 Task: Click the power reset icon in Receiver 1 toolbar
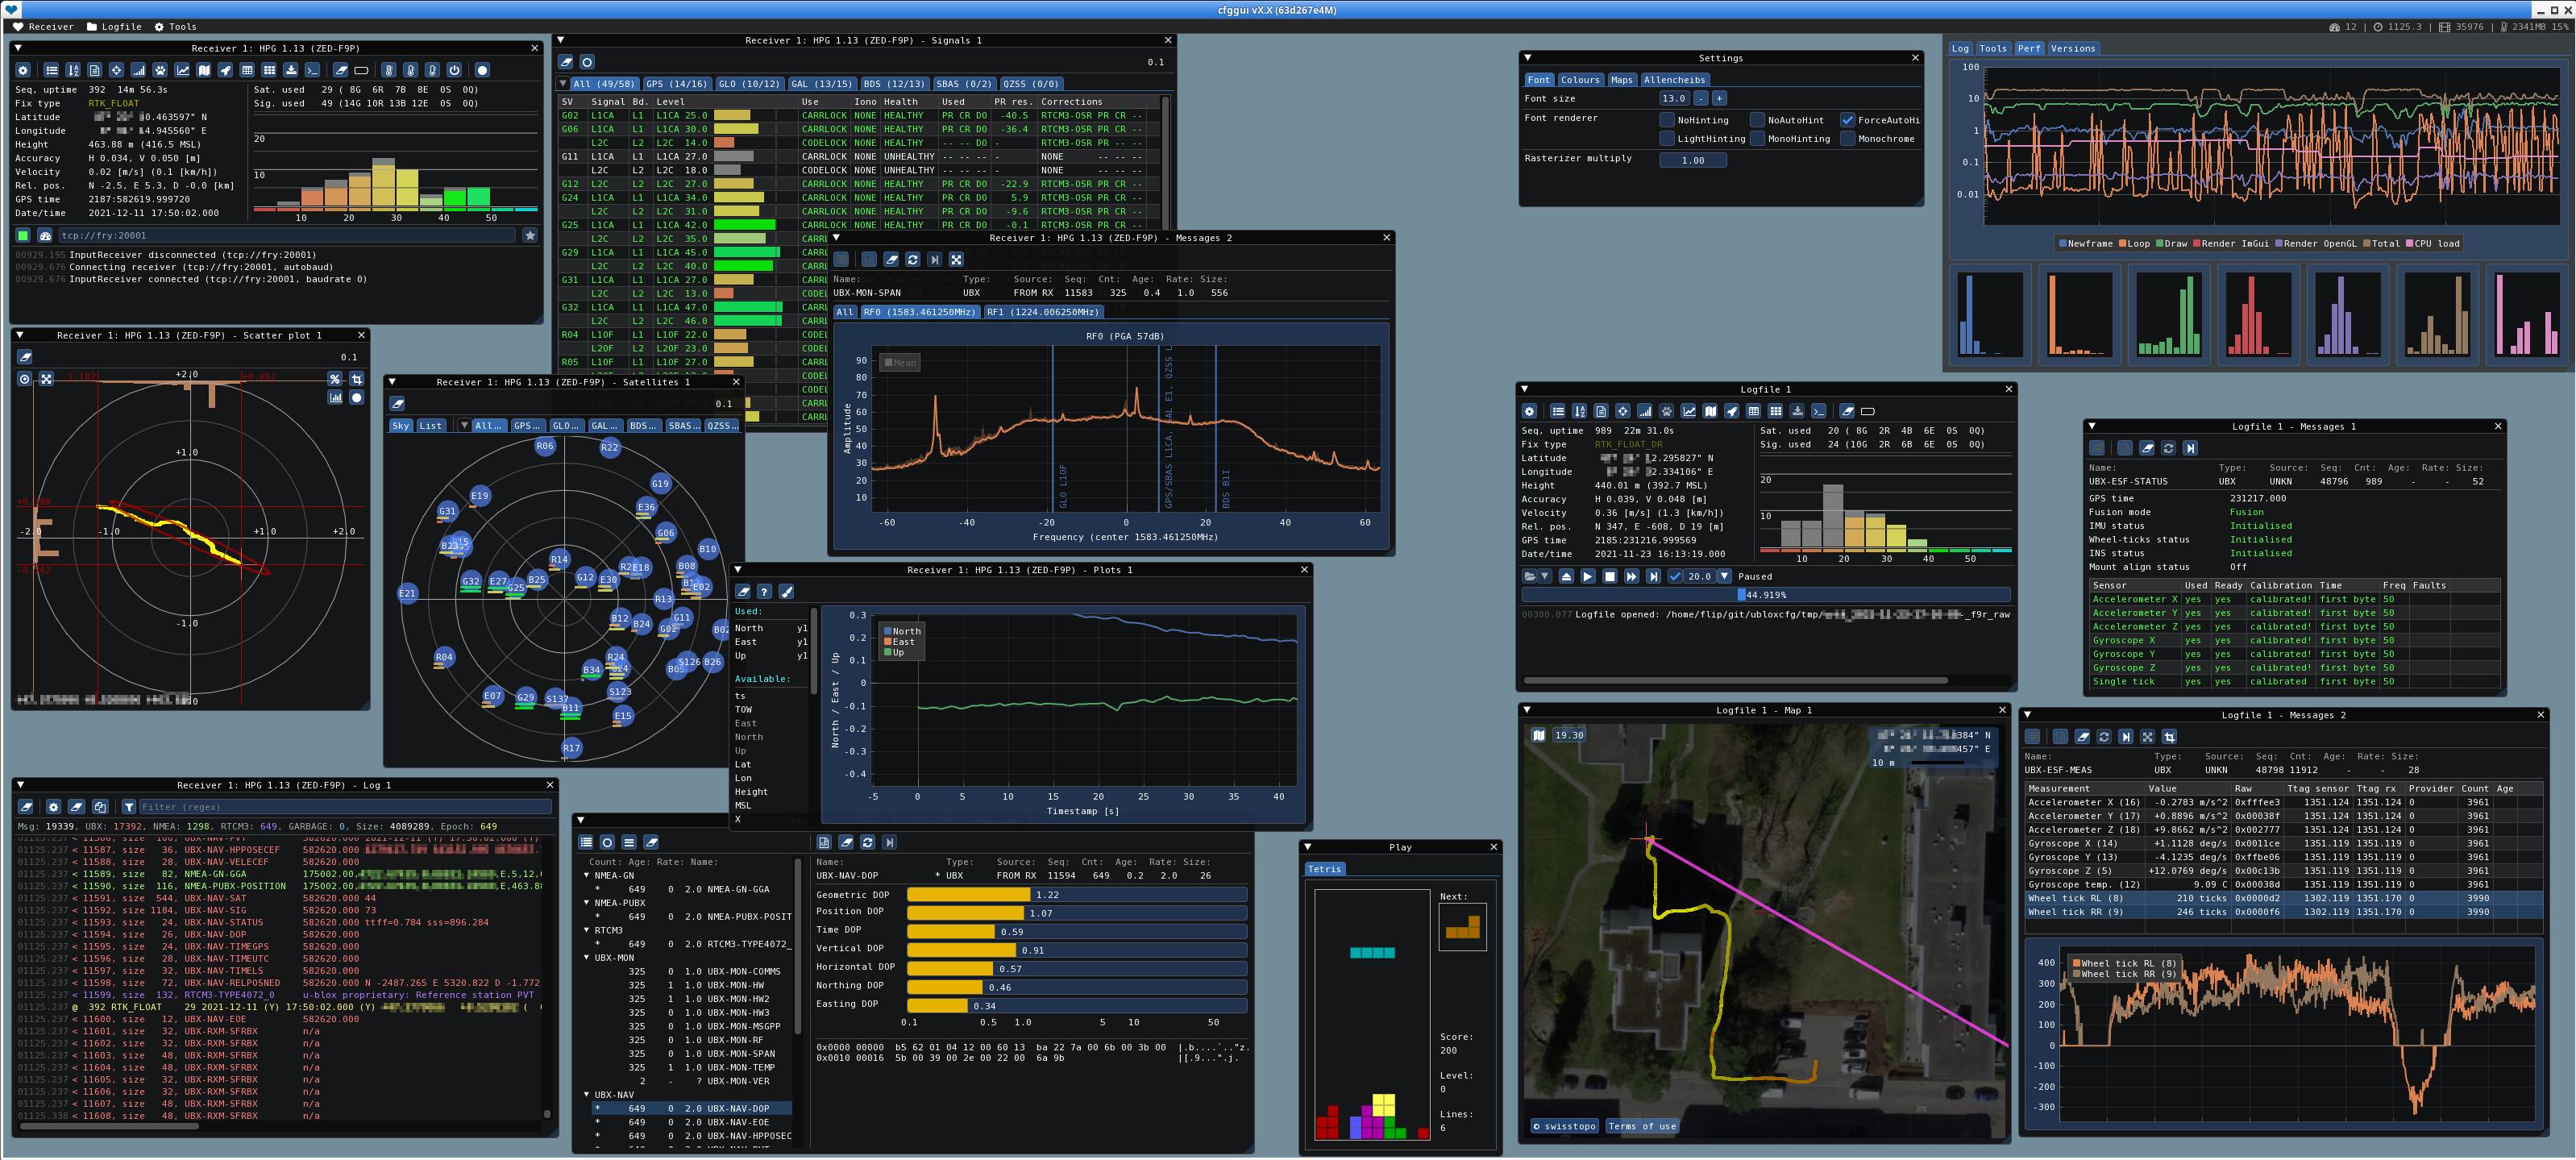tap(454, 71)
